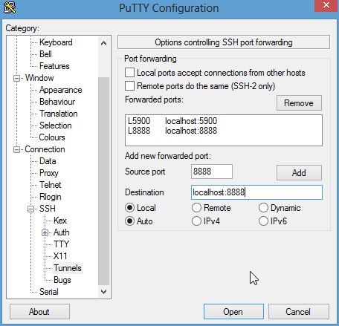Go to the Appearance settings
339x326 pixels.
click(61, 90)
